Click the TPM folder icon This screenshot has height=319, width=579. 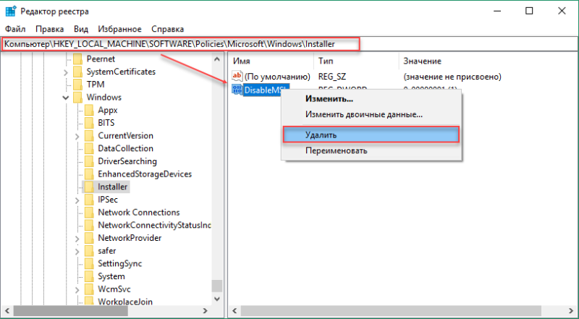[x=77, y=85]
